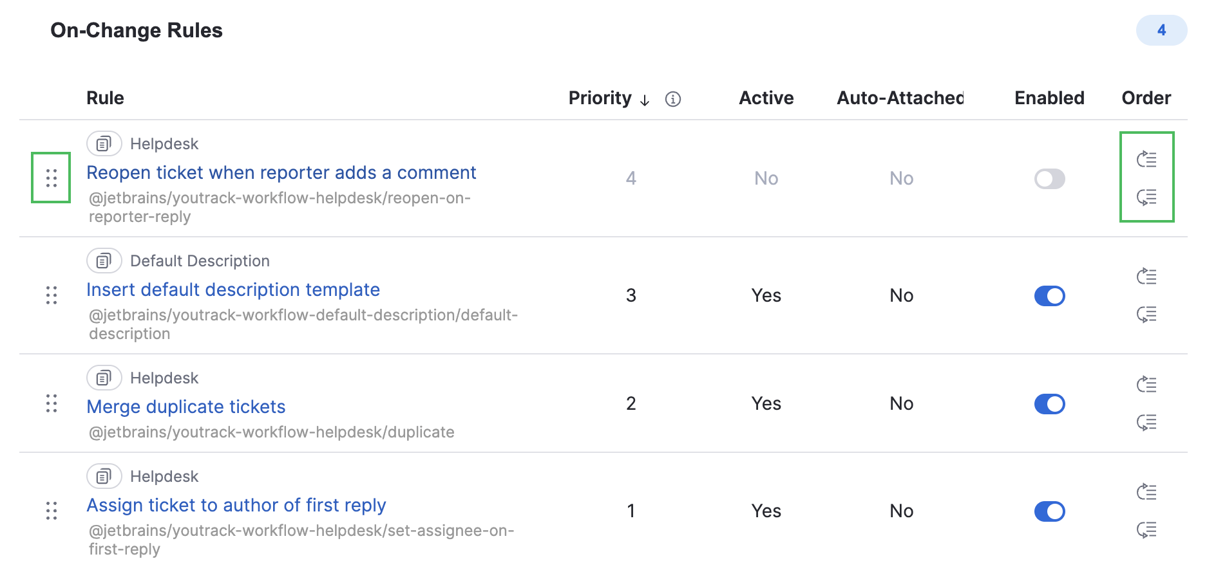Screen dimensions: 1207x588
Task: Open Merge duplicate tickets rule link
Action: 185,407
